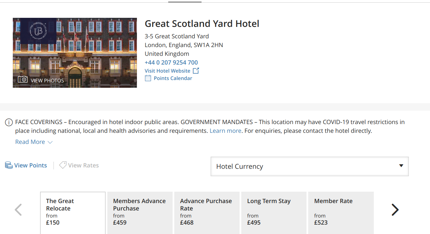This screenshot has width=430, height=234.
Task: Click the Unbound Collection logo badge
Action: [38, 31]
